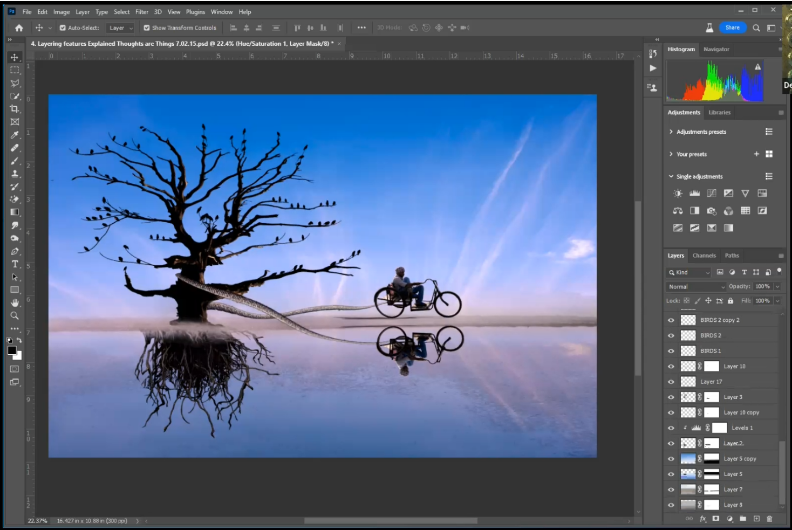
Task: Switch to the Channels tab
Action: coord(704,256)
